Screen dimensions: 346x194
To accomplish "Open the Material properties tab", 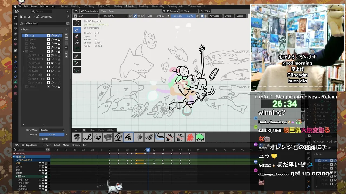I will [15, 87].
